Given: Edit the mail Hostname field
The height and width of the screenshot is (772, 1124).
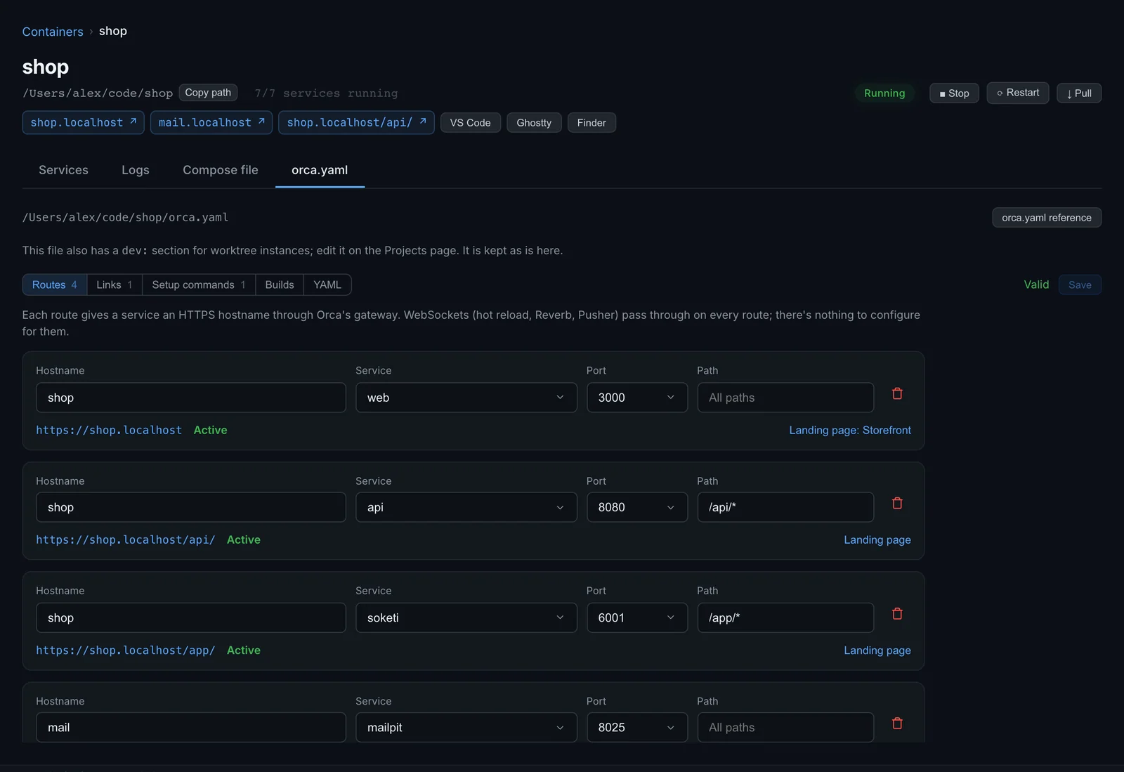Looking at the screenshot, I should point(191,727).
